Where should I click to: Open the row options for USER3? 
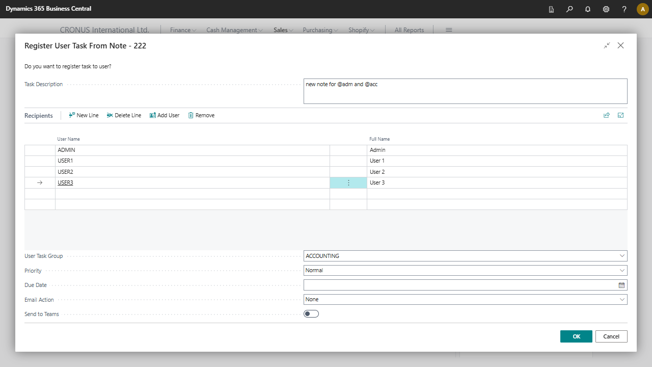click(348, 182)
